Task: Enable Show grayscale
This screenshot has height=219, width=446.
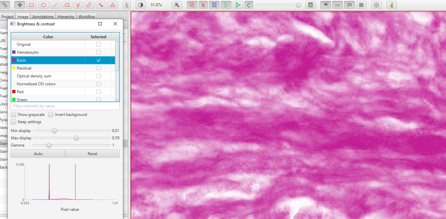Action: pos(14,114)
